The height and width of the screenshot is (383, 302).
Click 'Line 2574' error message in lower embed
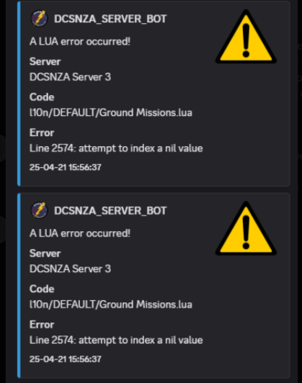[116, 340]
